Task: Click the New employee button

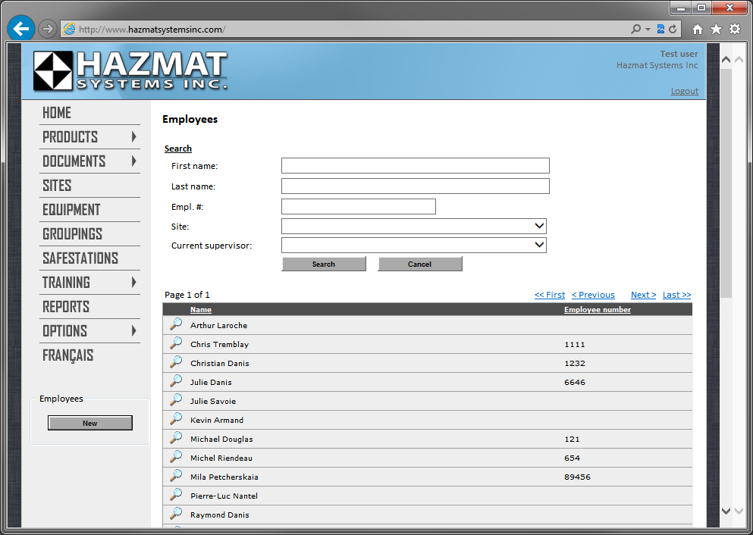Action: pyautogui.click(x=90, y=423)
